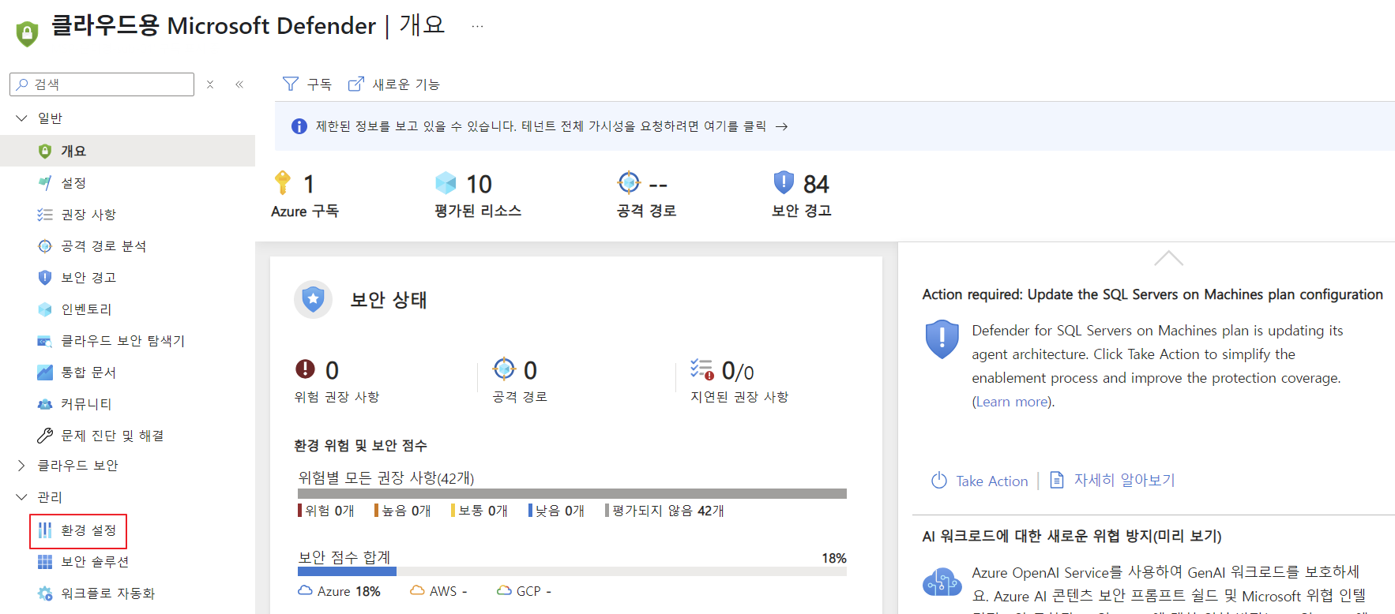1395x614 pixels.
Task: Click the 보안 경고 shield icon in summary
Action: pos(784,182)
